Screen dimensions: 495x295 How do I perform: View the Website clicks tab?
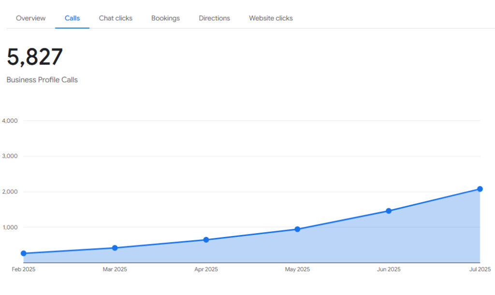271,18
